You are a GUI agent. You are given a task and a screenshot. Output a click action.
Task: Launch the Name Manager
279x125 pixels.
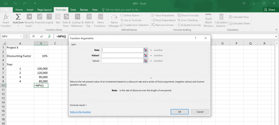[x=114, y=20]
